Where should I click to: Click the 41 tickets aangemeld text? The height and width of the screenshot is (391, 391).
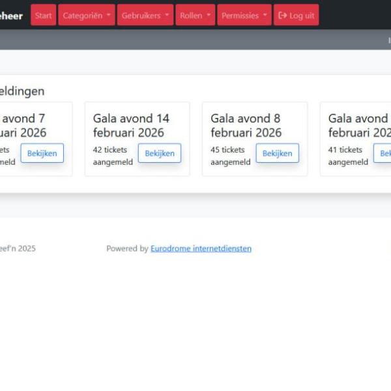click(x=348, y=156)
